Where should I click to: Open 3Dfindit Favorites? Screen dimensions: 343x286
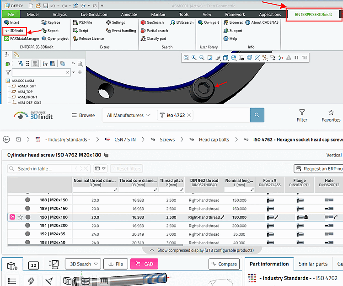pos(331,115)
